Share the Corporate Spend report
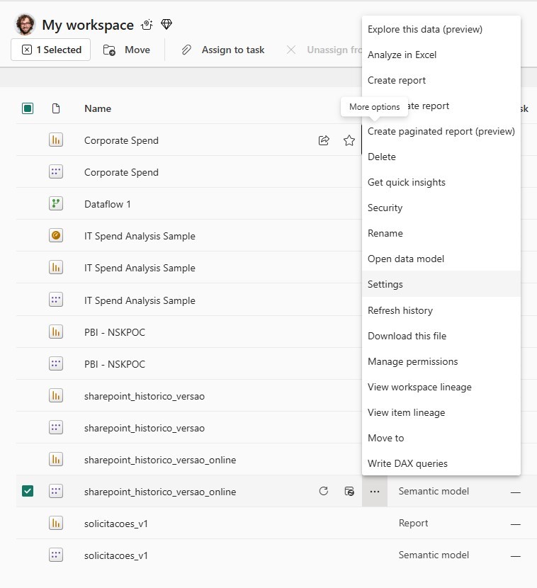537x588 pixels. [324, 140]
